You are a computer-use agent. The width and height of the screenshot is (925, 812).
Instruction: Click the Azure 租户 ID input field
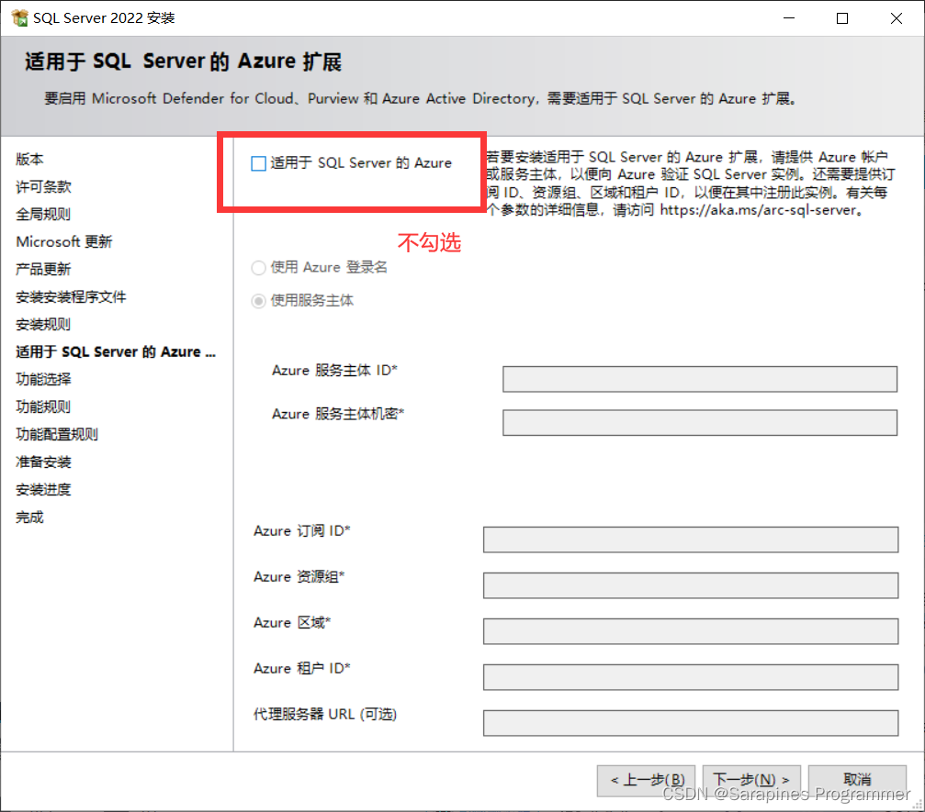(x=690, y=677)
